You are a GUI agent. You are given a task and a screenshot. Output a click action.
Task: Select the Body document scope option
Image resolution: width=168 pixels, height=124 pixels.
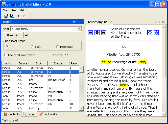[32, 47]
